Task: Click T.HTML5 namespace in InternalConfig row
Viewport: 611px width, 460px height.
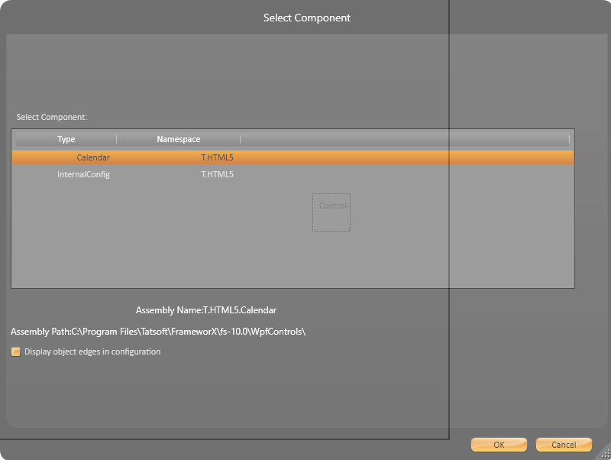Action: [217, 174]
